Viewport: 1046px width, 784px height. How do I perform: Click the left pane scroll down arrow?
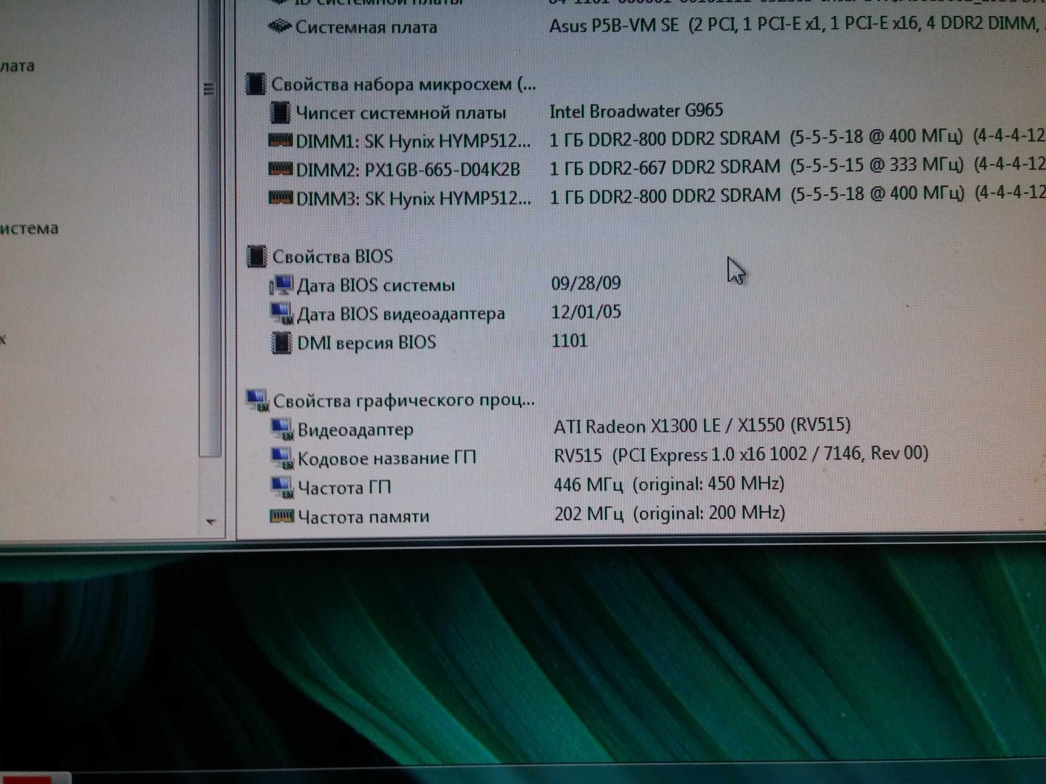point(211,522)
